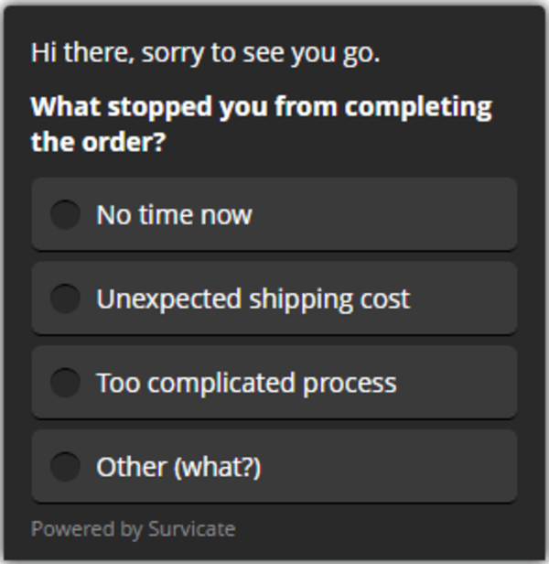The image size is (549, 564).
Task: Click the "Other (what?)" label text
Action: pos(178,467)
